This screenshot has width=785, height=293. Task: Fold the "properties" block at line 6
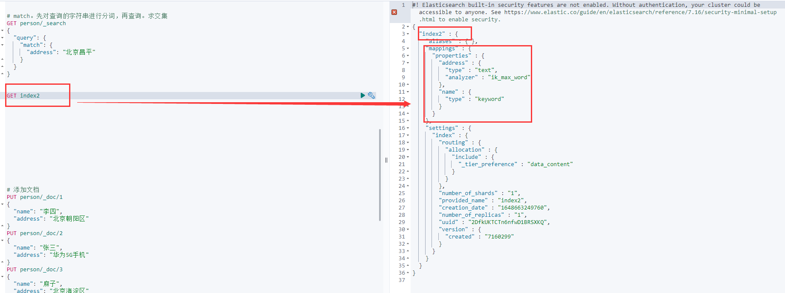[408, 55]
